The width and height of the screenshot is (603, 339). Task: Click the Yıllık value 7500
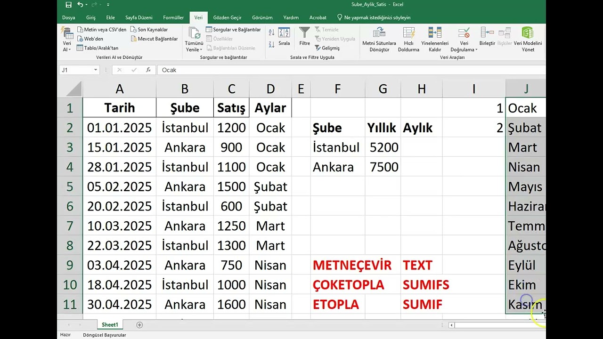(x=383, y=167)
